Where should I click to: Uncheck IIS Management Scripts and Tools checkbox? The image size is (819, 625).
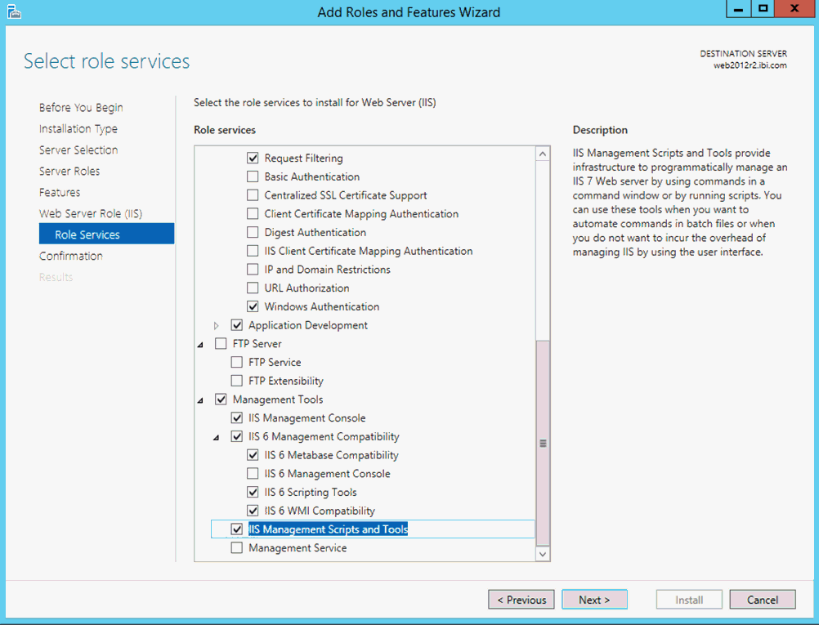click(x=236, y=529)
